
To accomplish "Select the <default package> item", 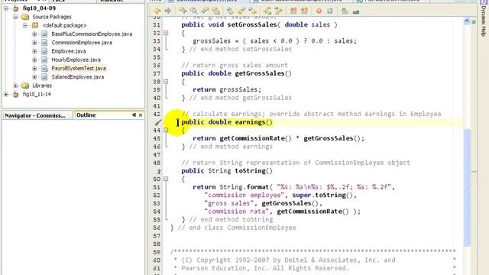I will 64,25.
